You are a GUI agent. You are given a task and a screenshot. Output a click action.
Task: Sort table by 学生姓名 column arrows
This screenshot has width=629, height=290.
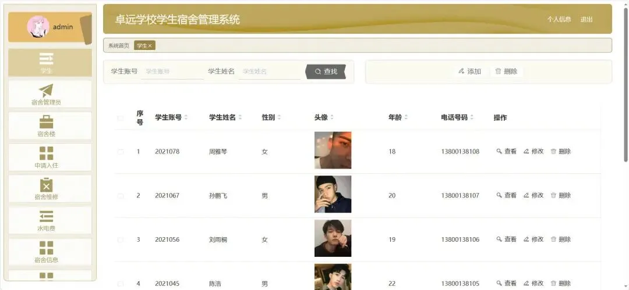pos(240,118)
